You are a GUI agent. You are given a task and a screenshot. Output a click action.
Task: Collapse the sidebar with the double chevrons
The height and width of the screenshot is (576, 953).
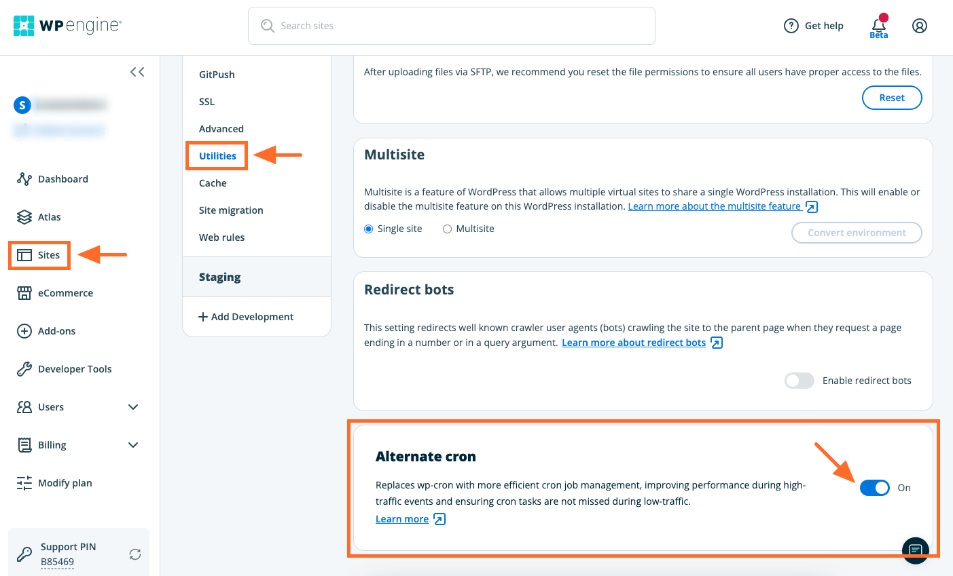point(137,71)
